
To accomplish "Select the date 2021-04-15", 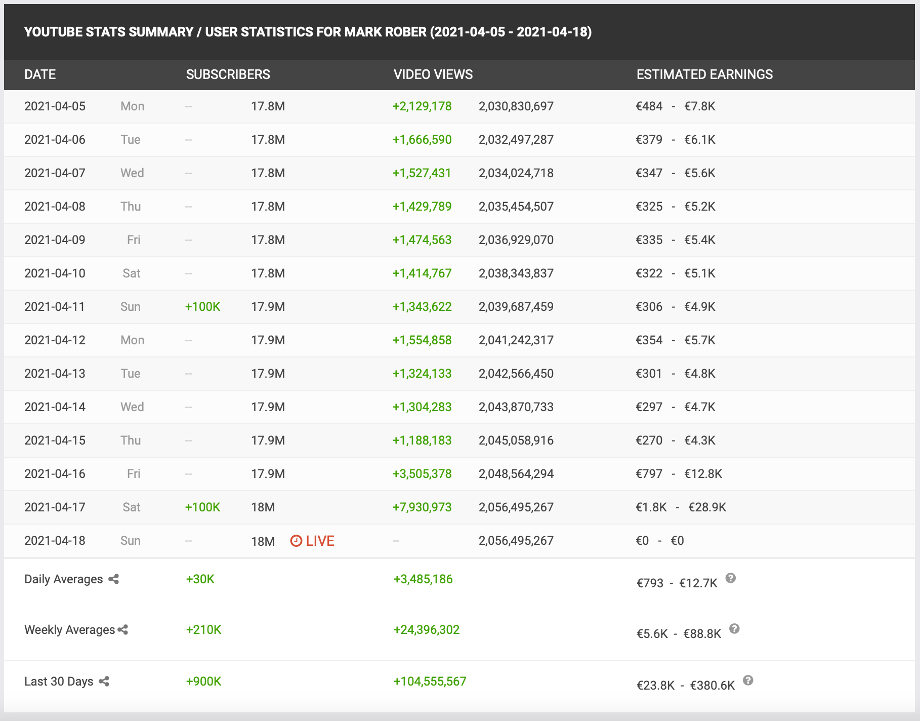I will 55,440.
